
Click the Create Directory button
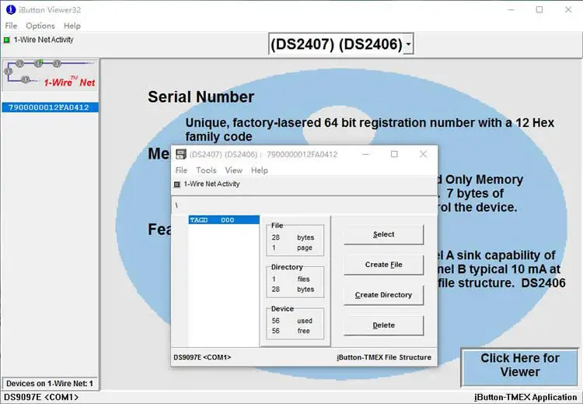[383, 295]
